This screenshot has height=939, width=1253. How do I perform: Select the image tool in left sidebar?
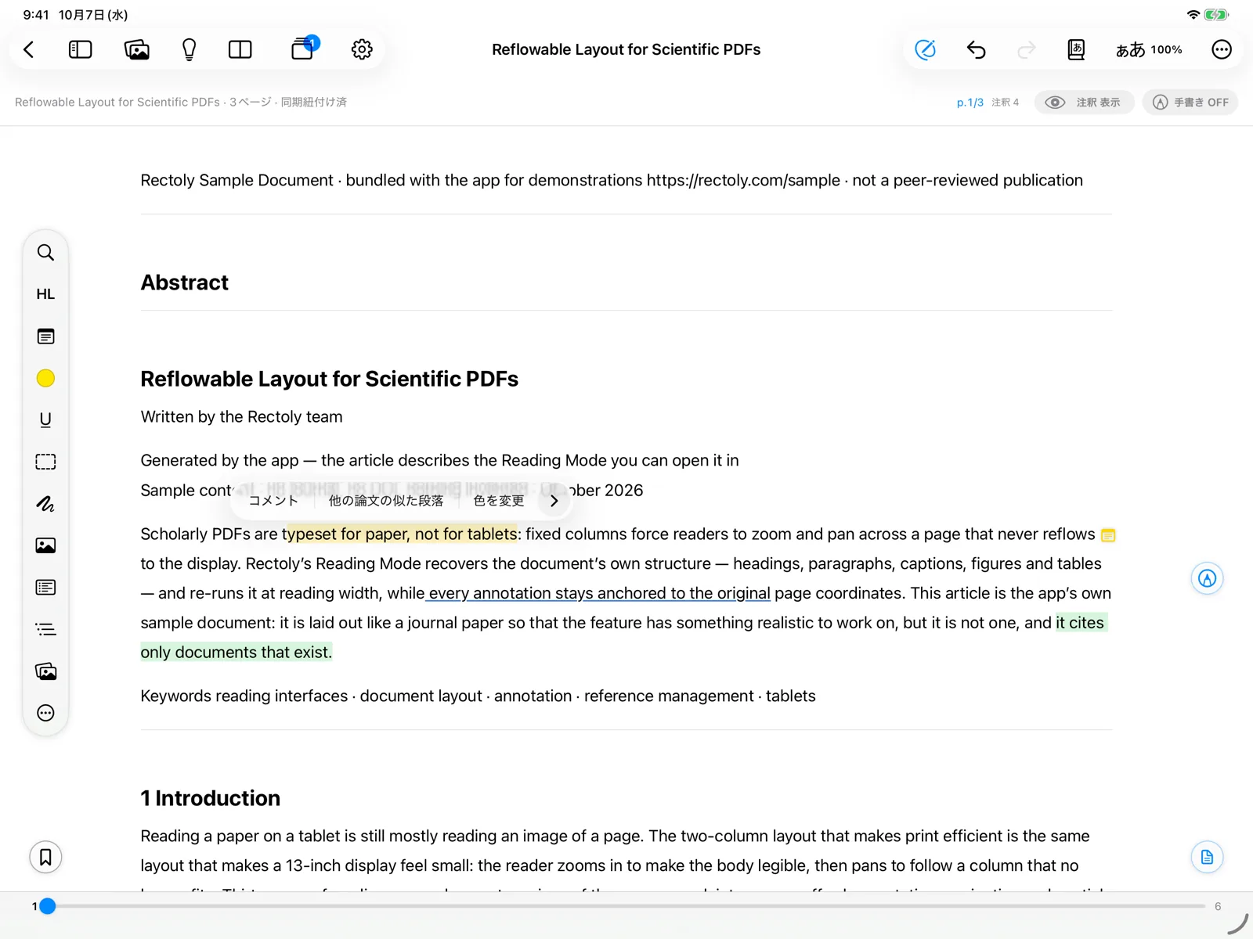point(45,545)
